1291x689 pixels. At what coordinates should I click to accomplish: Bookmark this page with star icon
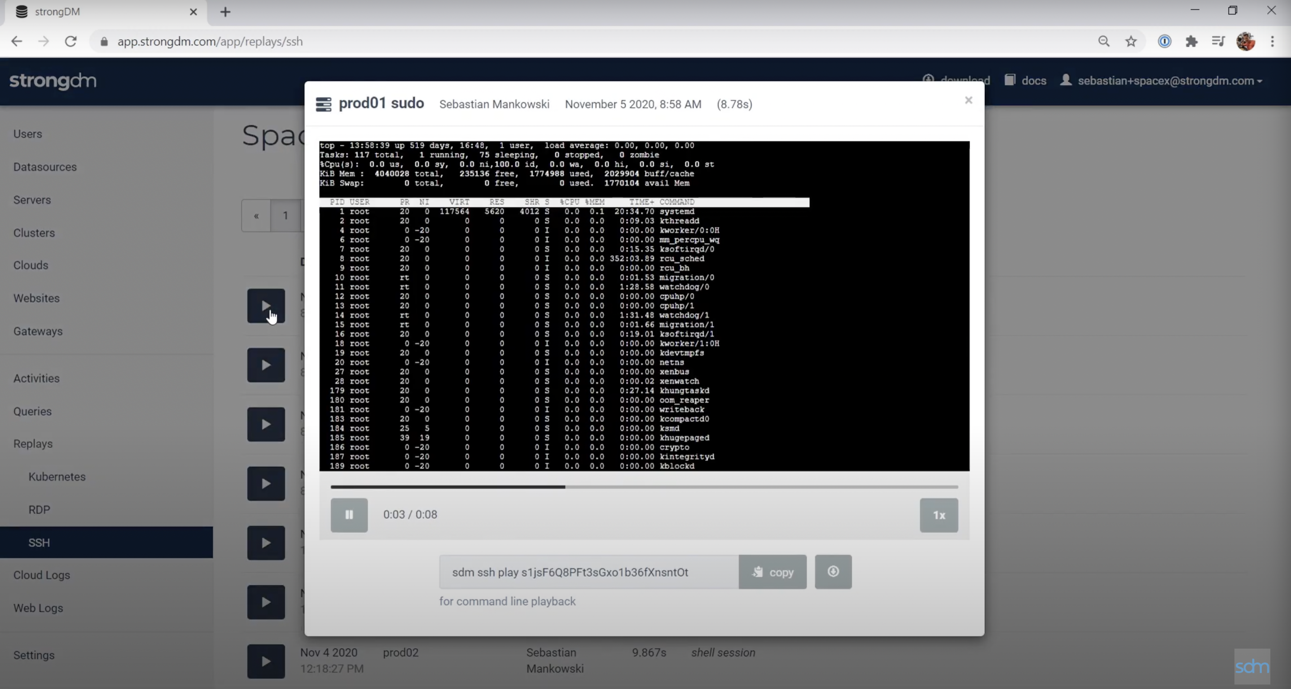pyautogui.click(x=1131, y=42)
